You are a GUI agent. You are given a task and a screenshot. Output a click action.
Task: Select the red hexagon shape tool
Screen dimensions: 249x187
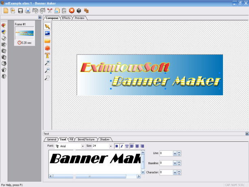pos(47,48)
